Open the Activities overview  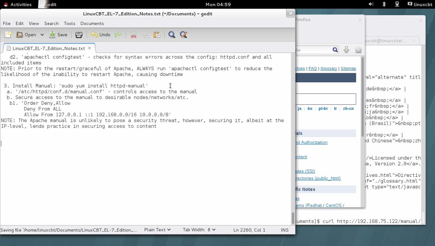(x=18, y=4)
